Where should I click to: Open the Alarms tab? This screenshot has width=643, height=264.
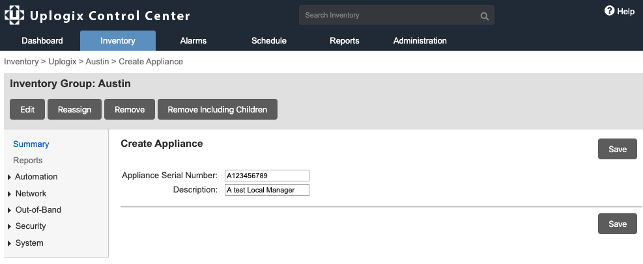pyautogui.click(x=193, y=41)
